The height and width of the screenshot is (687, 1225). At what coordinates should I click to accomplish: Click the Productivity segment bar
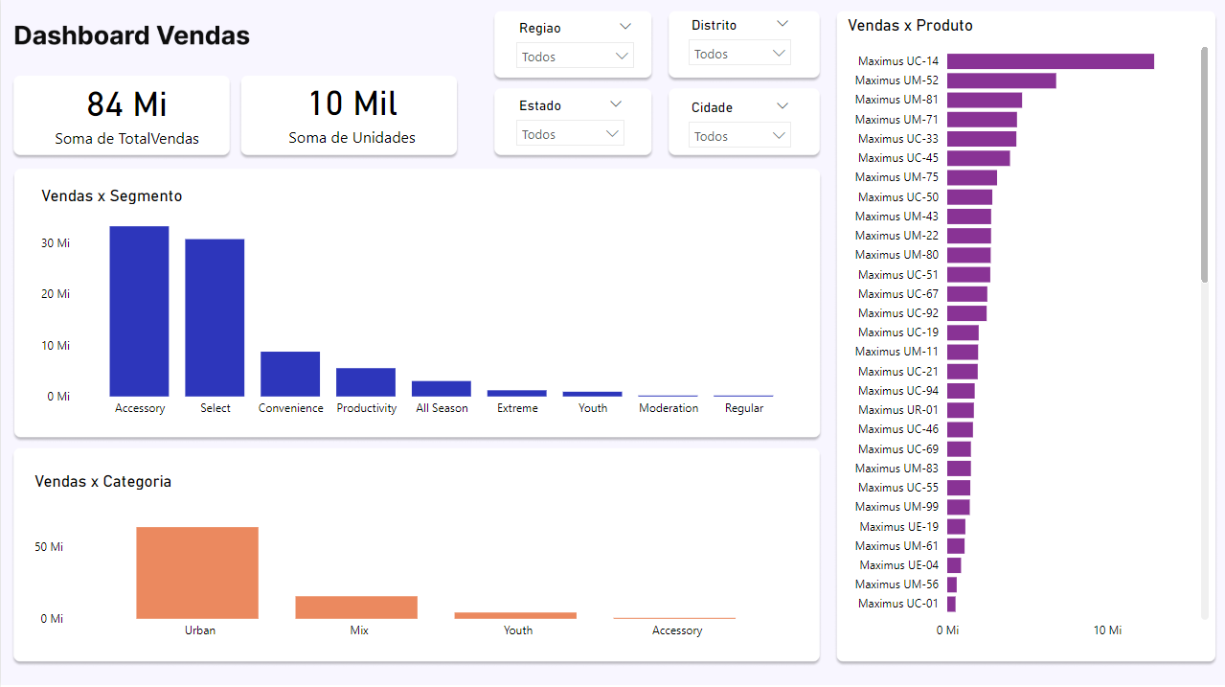click(366, 382)
